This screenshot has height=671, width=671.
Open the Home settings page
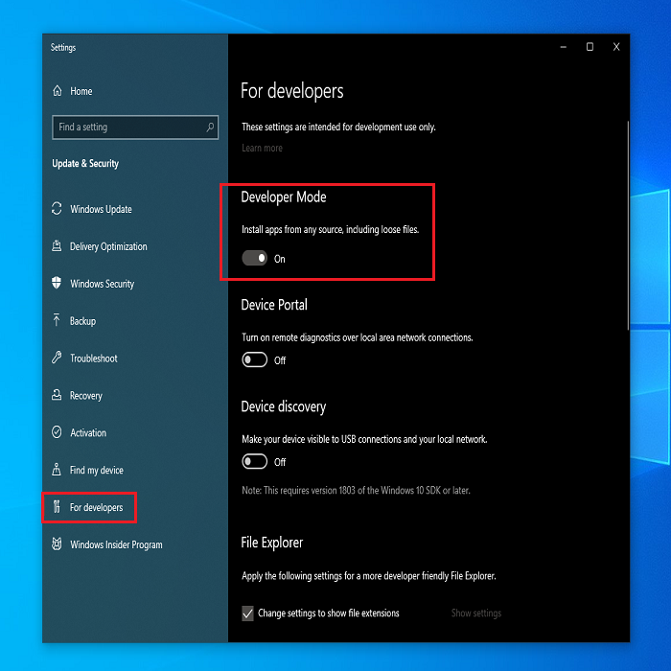pyautogui.click(x=81, y=91)
